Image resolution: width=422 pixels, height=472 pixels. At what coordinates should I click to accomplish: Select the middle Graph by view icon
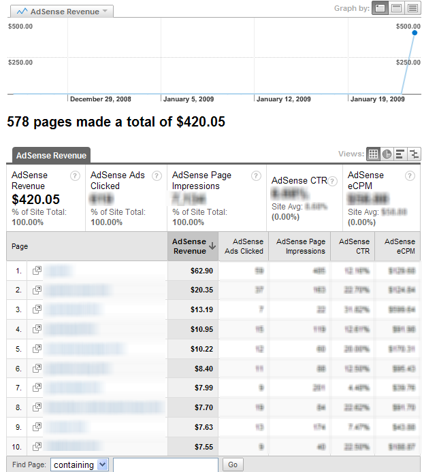click(x=396, y=8)
